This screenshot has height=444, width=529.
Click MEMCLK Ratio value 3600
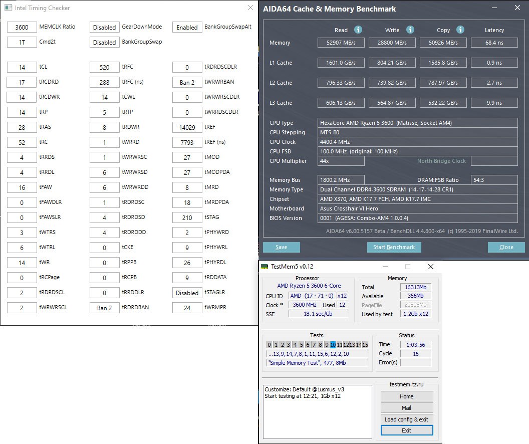(22, 28)
